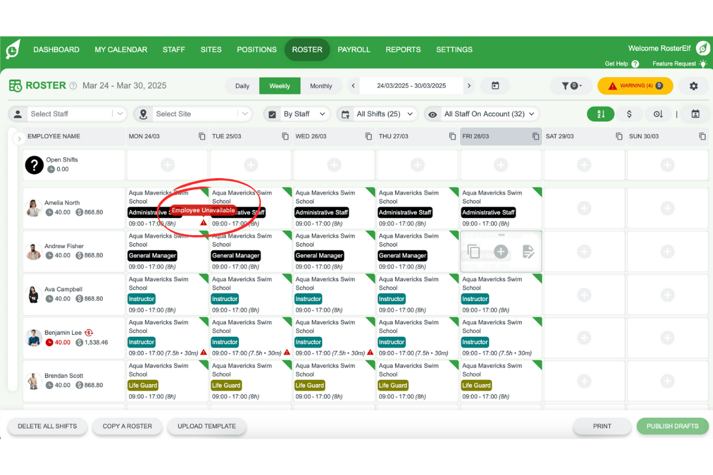
Task: Switch to the Daily view
Action: pyautogui.click(x=242, y=86)
